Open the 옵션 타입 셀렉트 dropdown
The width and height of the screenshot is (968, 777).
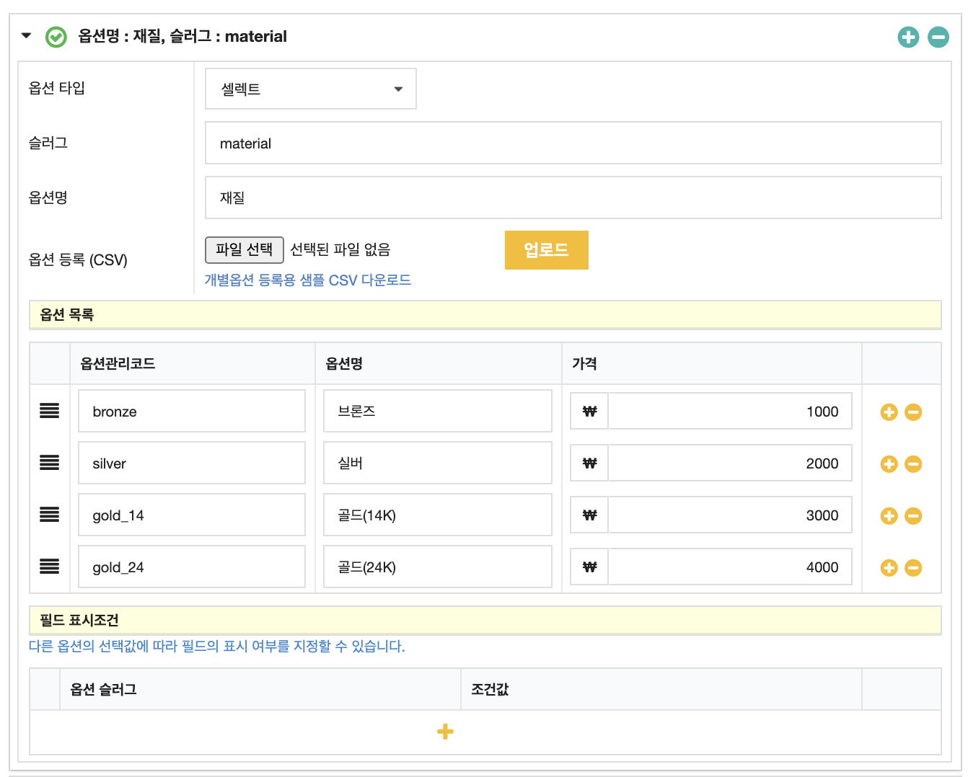coord(310,89)
